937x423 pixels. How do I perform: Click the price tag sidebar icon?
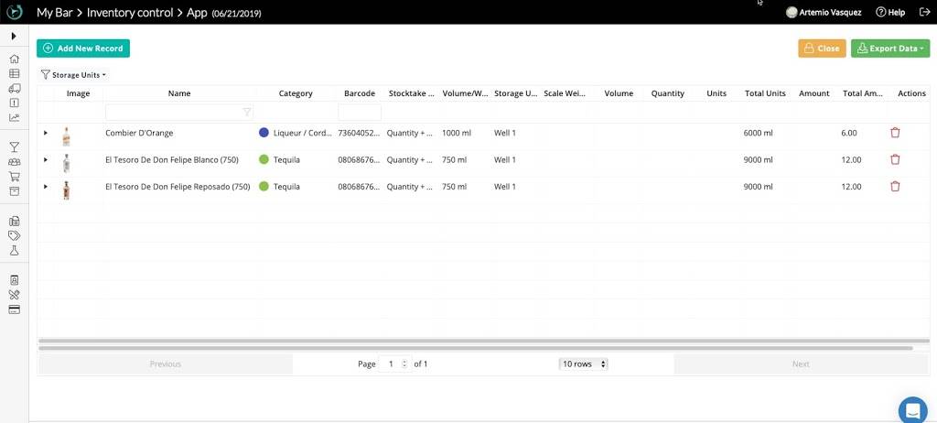click(x=14, y=235)
